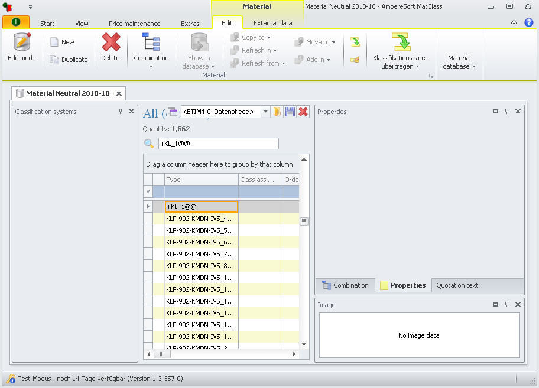
Task: Switch to the Combination bottom tab
Action: click(345, 285)
